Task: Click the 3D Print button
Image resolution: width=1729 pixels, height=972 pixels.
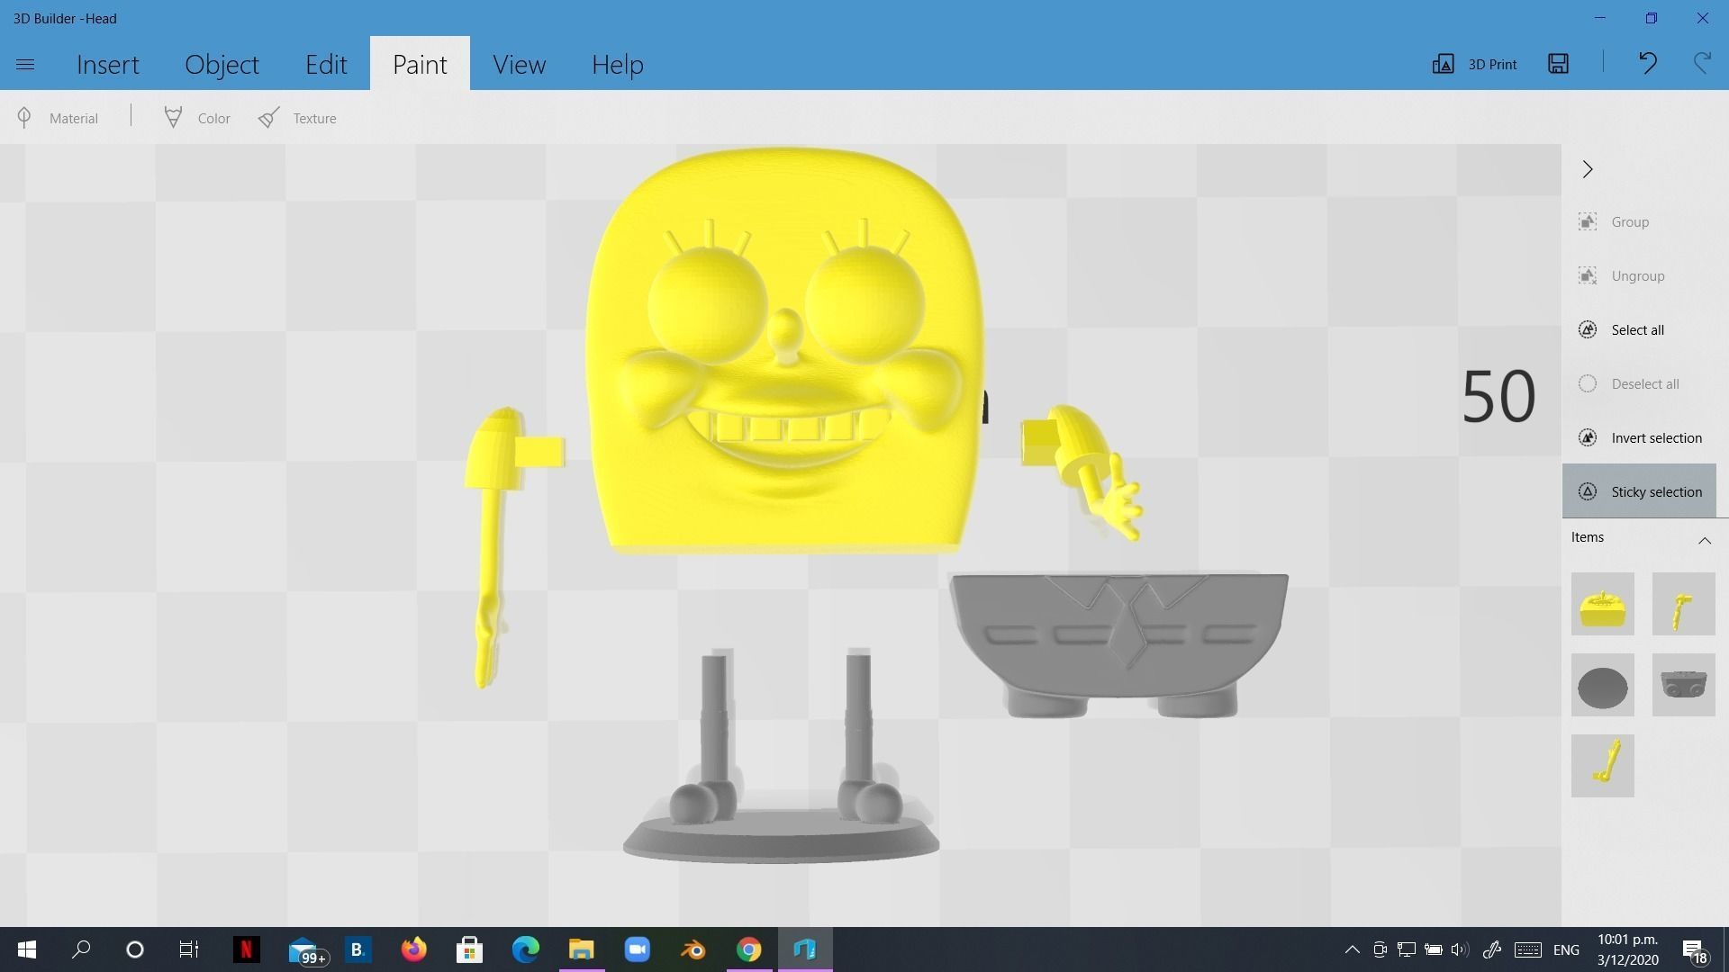Action: coord(1474,64)
